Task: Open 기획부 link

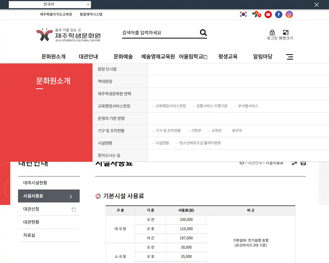Action: pyautogui.click(x=196, y=131)
